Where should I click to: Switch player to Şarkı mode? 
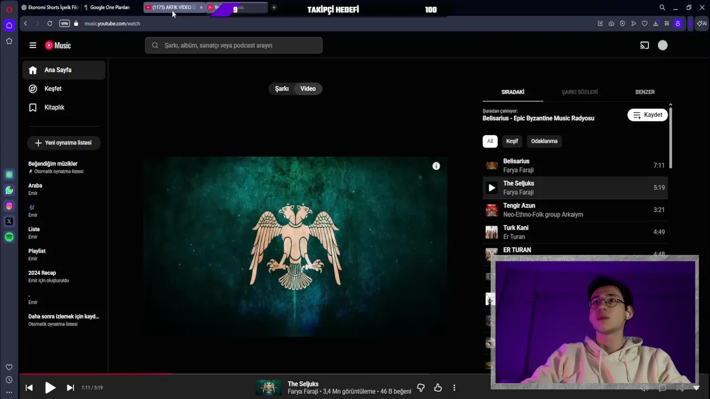[282, 89]
